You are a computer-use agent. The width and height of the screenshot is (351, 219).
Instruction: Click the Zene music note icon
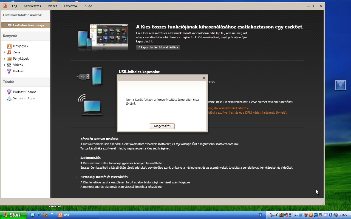click(9, 52)
